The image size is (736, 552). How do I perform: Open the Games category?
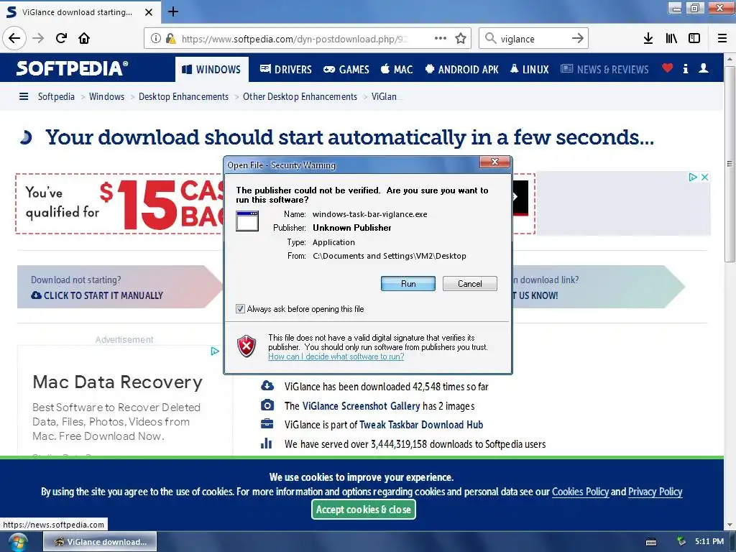click(x=346, y=70)
